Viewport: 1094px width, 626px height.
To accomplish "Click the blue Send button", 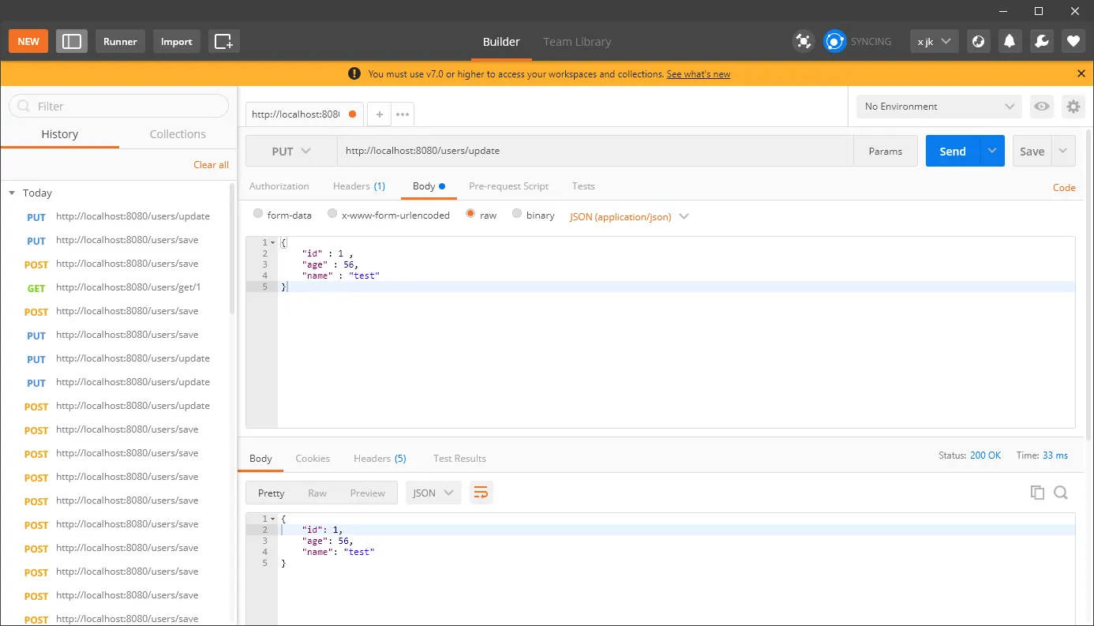I will point(953,151).
